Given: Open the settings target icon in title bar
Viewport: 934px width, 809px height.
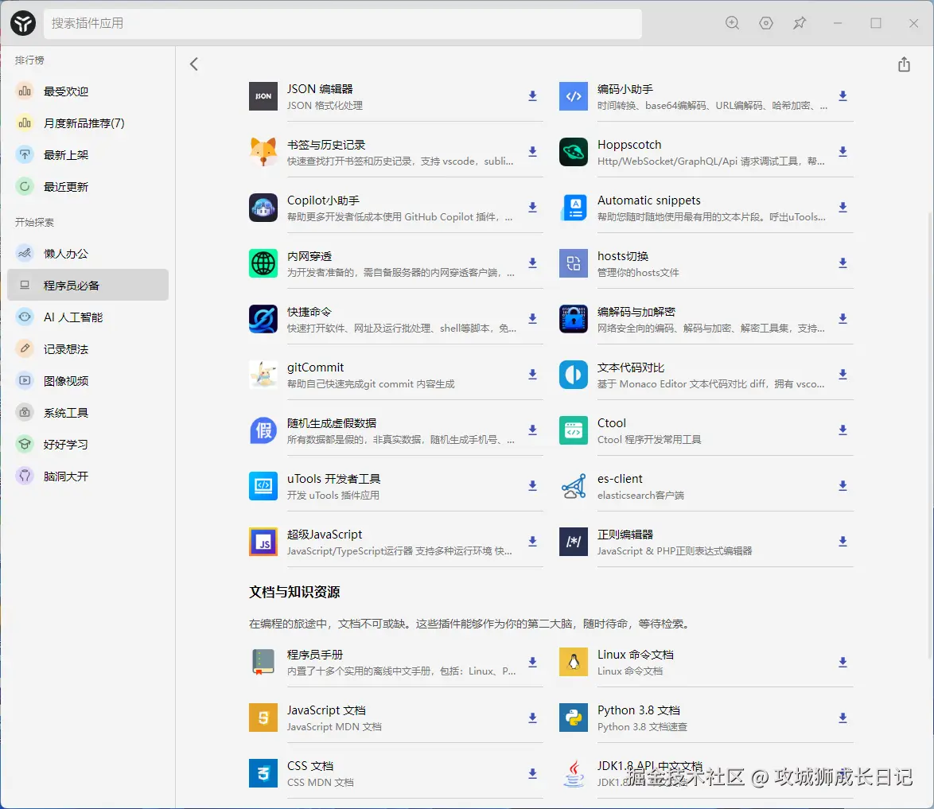Looking at the screenshot, I should pos(766,23).
